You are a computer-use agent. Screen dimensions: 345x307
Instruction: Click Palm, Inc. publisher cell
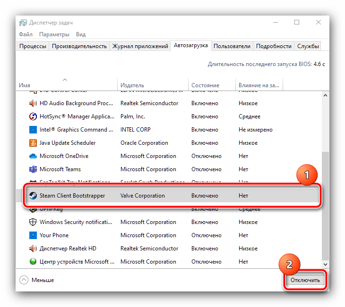(x=132, y=116)
